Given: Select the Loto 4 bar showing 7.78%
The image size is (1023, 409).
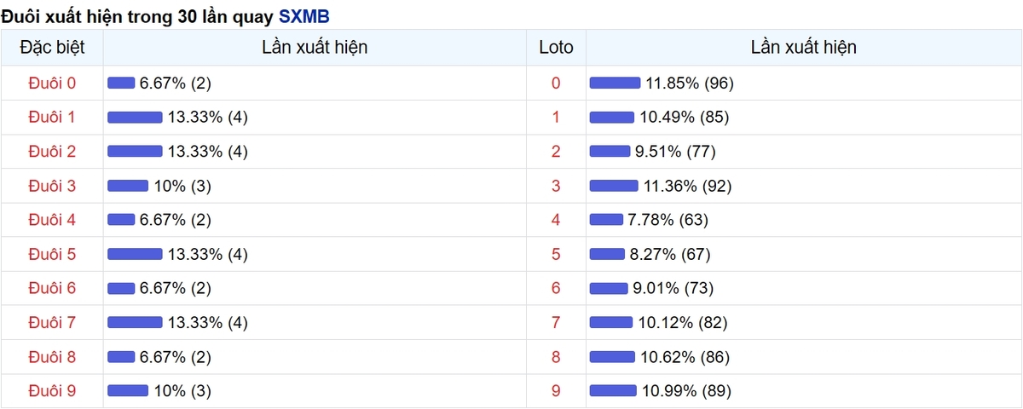Looking at the screenshot, I should pos(606,220).
